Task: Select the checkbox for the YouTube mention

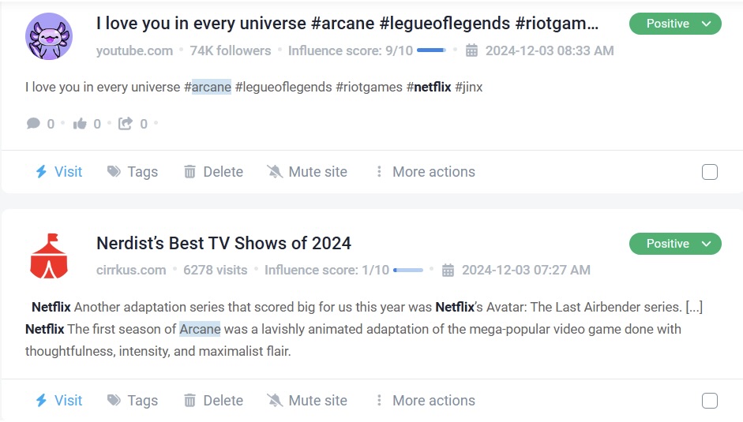Action: [710, 172]
